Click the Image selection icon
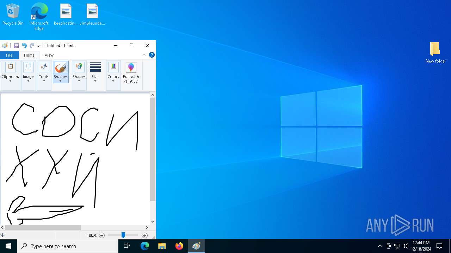 tap(29, 67)
